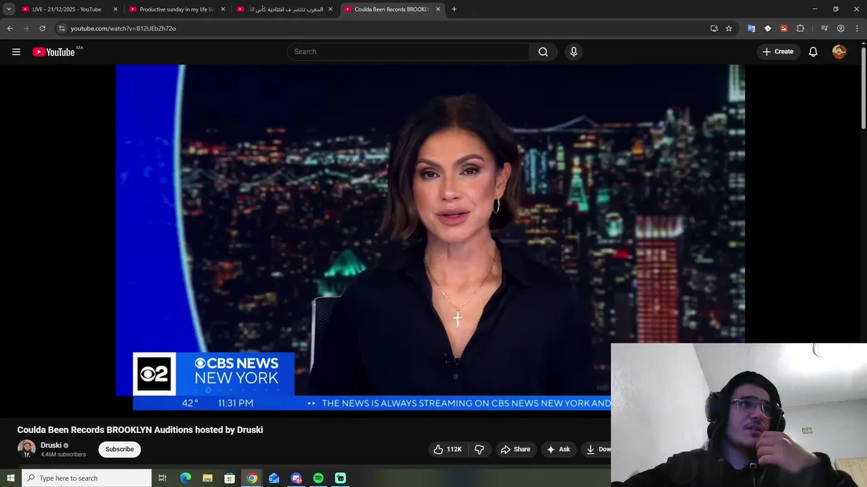Go to YouTube home via logo
The image size is (867, 487).
(54, 52)
